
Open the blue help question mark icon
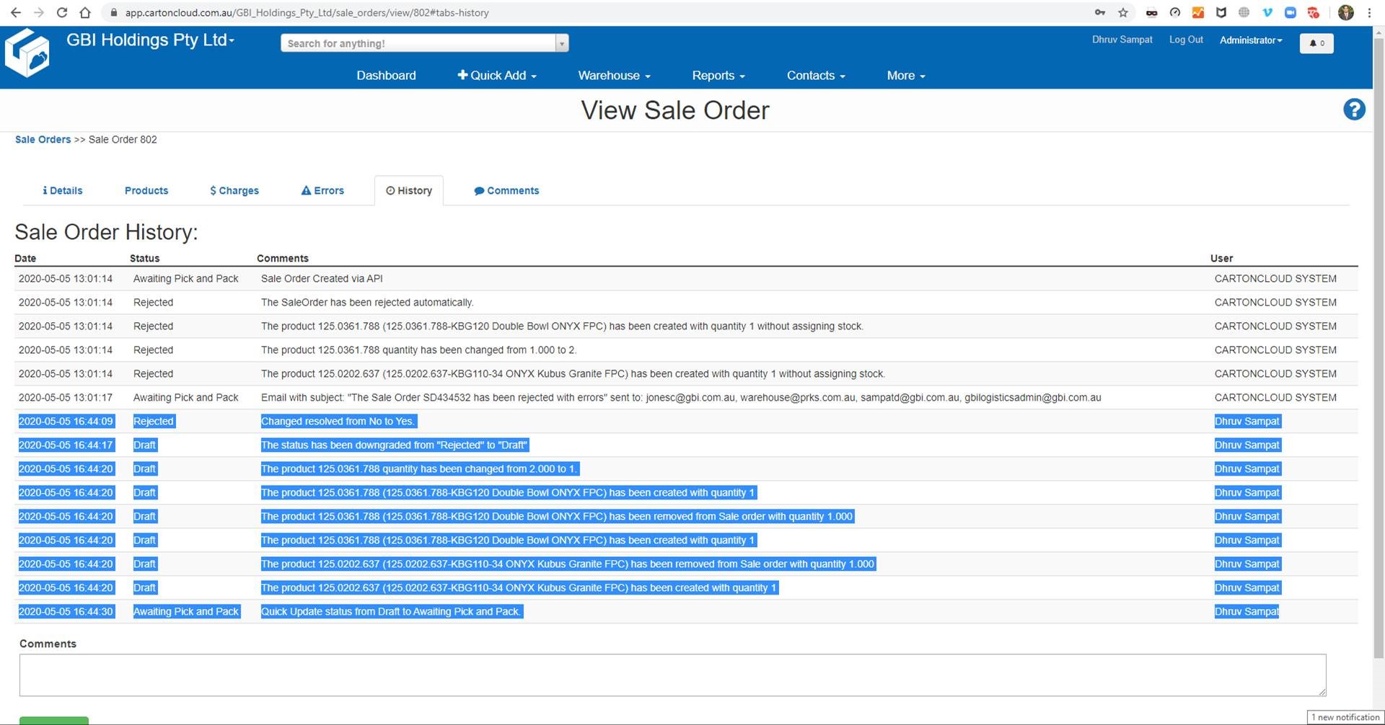coord(1354,110)
